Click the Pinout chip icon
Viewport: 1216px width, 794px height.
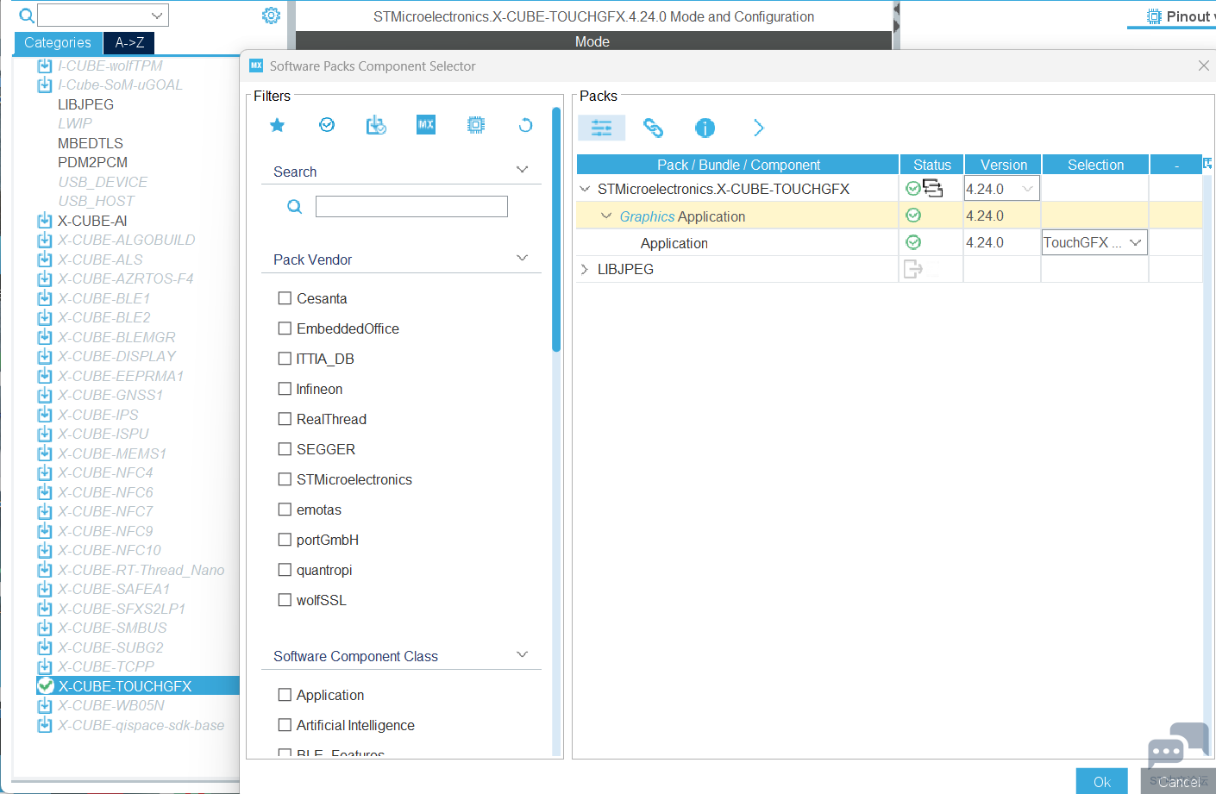(1154, 16)
